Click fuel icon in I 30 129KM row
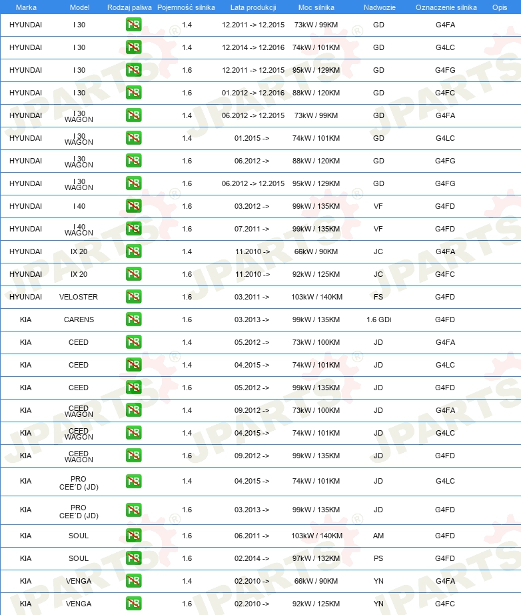The width and height of the screenshot is (521, 615). click(133, 70)
